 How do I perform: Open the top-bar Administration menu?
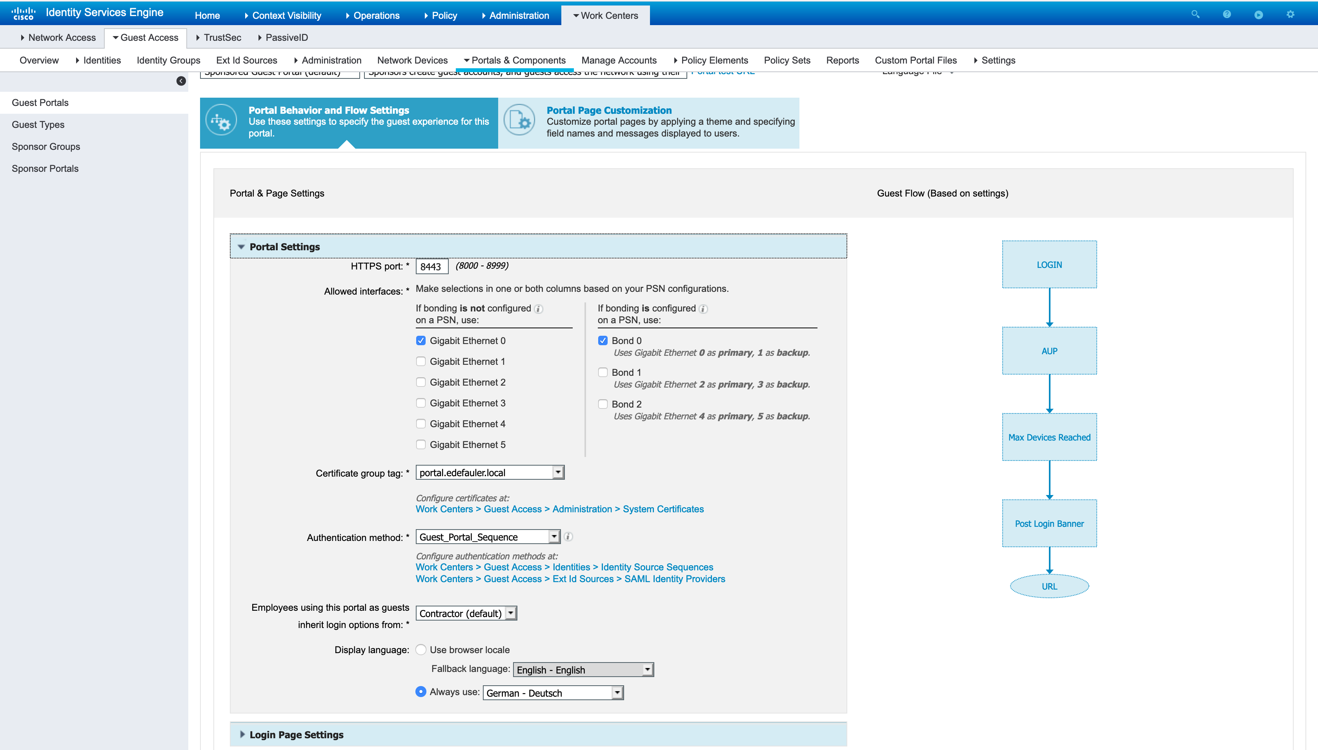click(515, 15)
